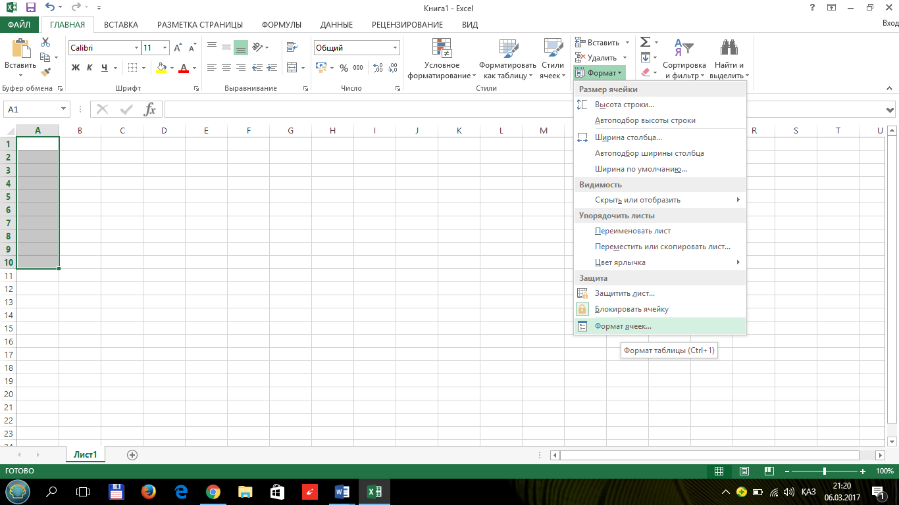Switch to the ВСТАВКА ribbon tab
The image size is (899, 505).
pyautogui.click(x=120, y=25)
